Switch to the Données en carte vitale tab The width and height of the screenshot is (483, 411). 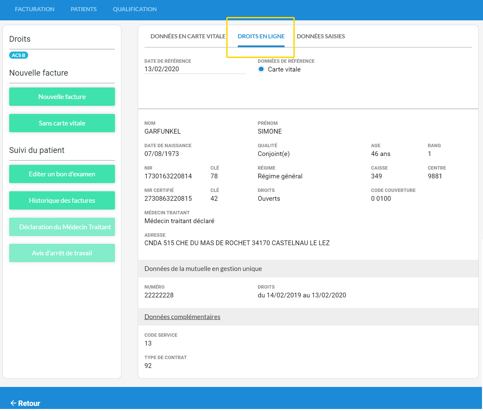pyautogui.click(x=188, y=36)
